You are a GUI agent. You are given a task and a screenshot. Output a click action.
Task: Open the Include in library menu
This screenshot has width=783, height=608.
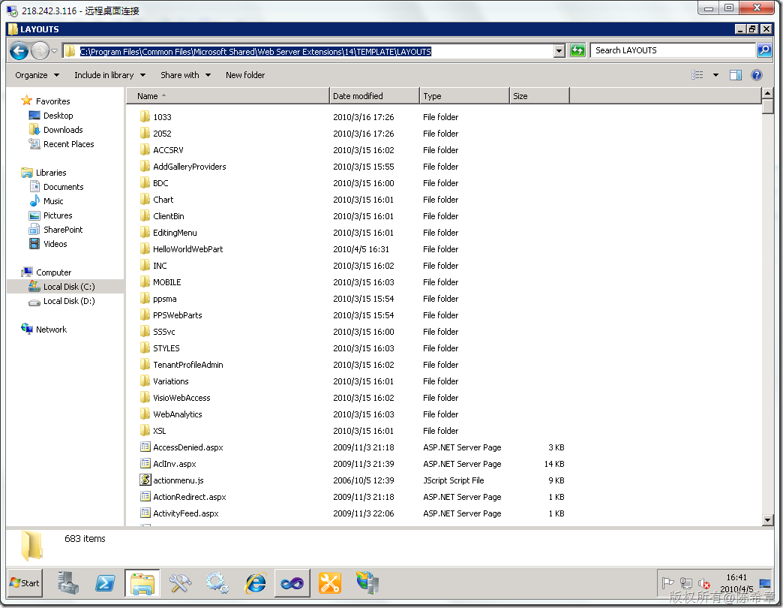pos(109,76)
